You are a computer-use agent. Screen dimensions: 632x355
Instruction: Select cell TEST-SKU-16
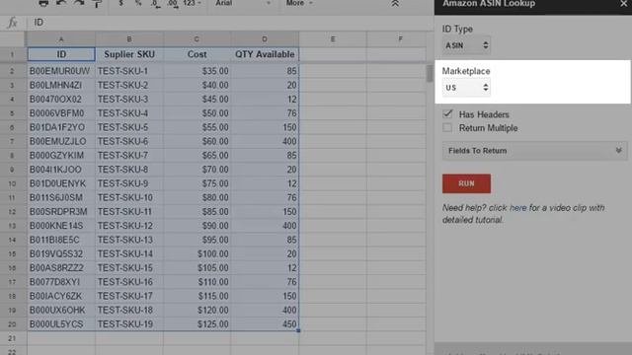pos(129,282)
